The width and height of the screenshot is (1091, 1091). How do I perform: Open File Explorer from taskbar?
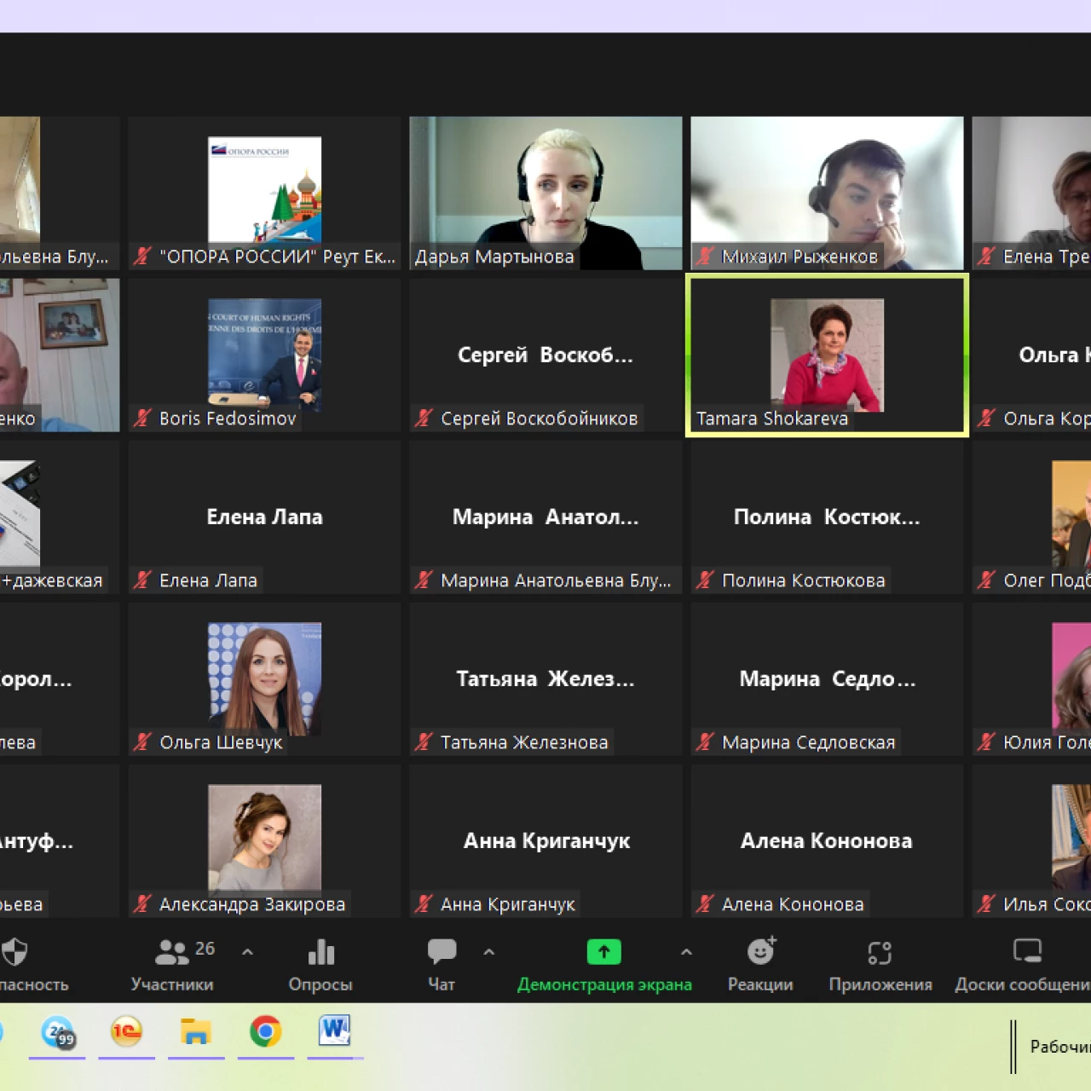(196, 1031)
